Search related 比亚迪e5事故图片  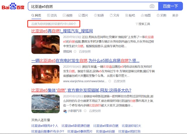tap(80, 131)
